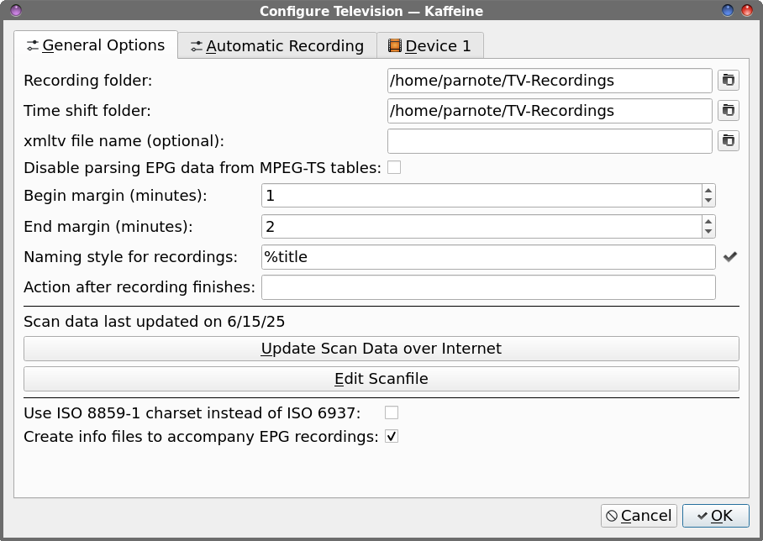Increase the Begin margin minutes value

point(708,190)
